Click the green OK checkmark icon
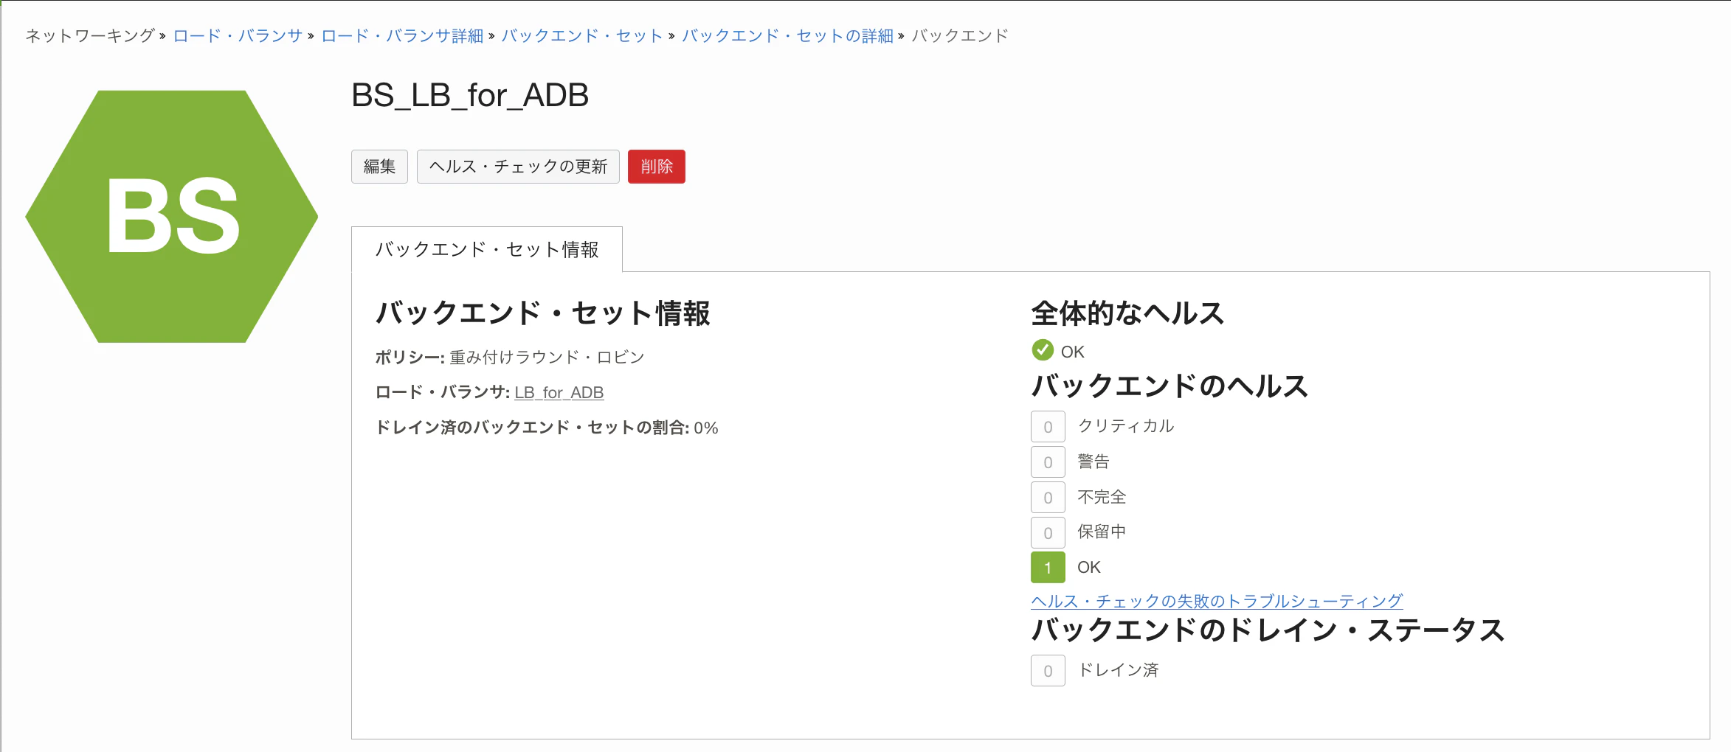 (1042, 350)
